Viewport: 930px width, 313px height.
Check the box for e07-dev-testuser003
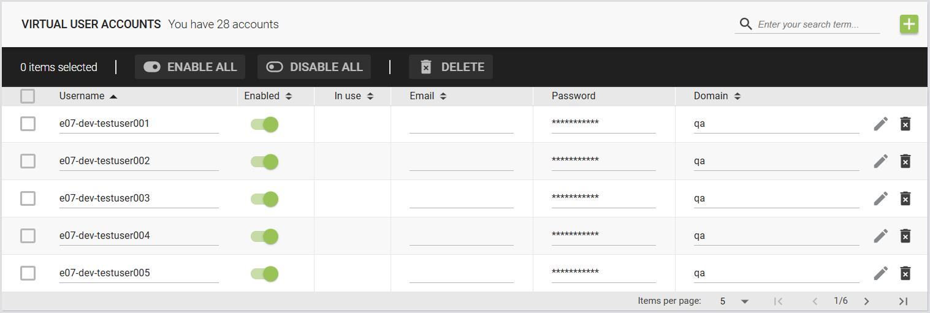[28, 198]
